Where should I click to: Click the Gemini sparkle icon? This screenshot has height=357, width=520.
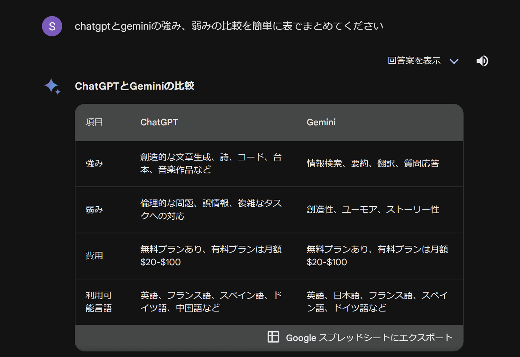tap(52, 86)
